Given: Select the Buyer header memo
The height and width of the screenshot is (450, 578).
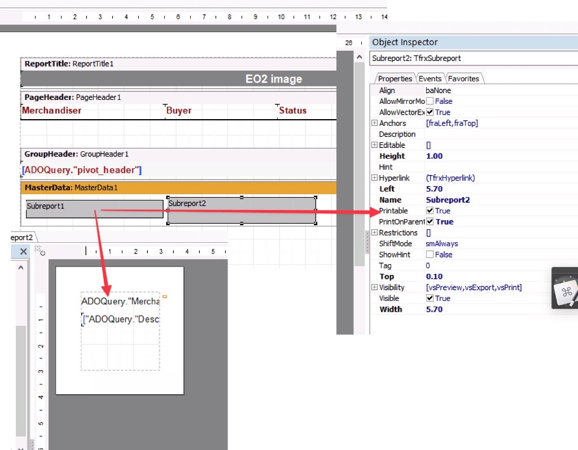Looking at the screenshot, I should [x=221, y=111].
